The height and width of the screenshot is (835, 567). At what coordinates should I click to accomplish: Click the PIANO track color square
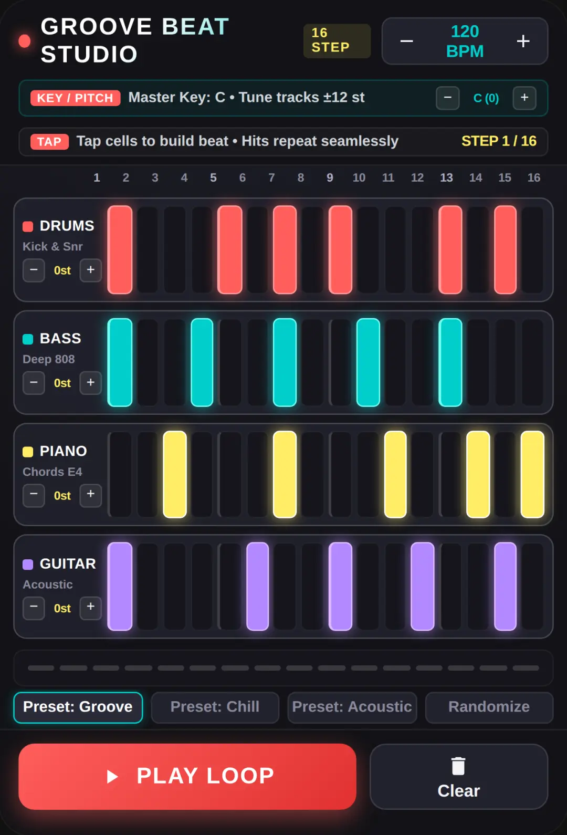[28, 452]
